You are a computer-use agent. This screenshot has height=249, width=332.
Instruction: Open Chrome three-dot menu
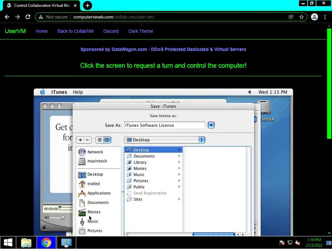coord(325,17)
